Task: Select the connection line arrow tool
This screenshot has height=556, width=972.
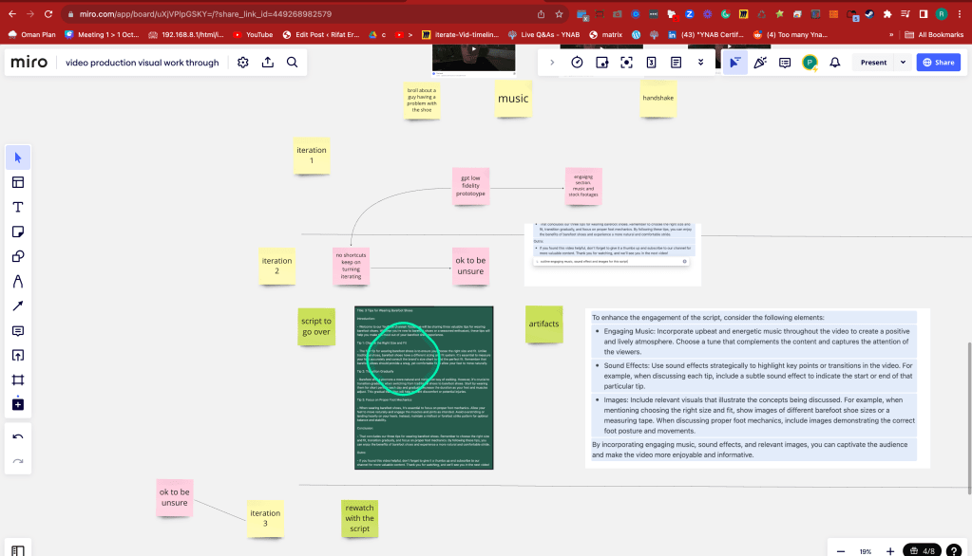Action: [x=18, y=306]
